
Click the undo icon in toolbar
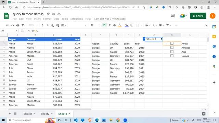tap(8, 25)
